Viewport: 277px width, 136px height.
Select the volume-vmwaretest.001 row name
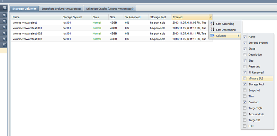click(27, 28)
